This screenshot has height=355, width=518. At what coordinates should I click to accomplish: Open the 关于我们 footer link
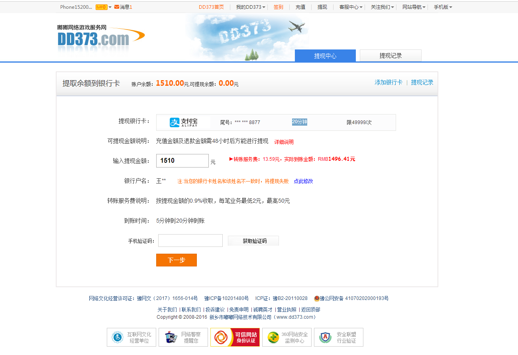tap(167, 310)
